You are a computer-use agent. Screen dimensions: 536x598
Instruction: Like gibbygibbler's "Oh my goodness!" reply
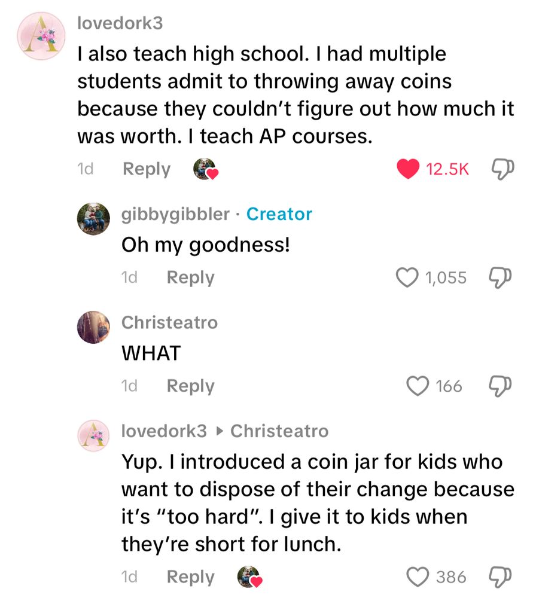tap(408, 277)
